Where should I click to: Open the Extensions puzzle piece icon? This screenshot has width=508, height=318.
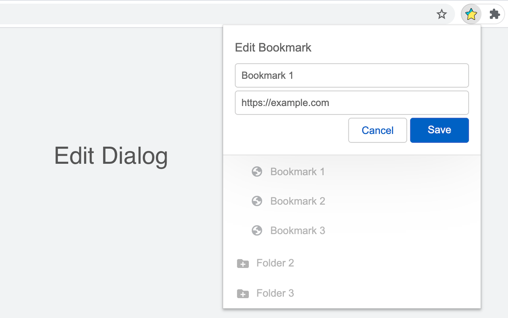click(495, 14)
